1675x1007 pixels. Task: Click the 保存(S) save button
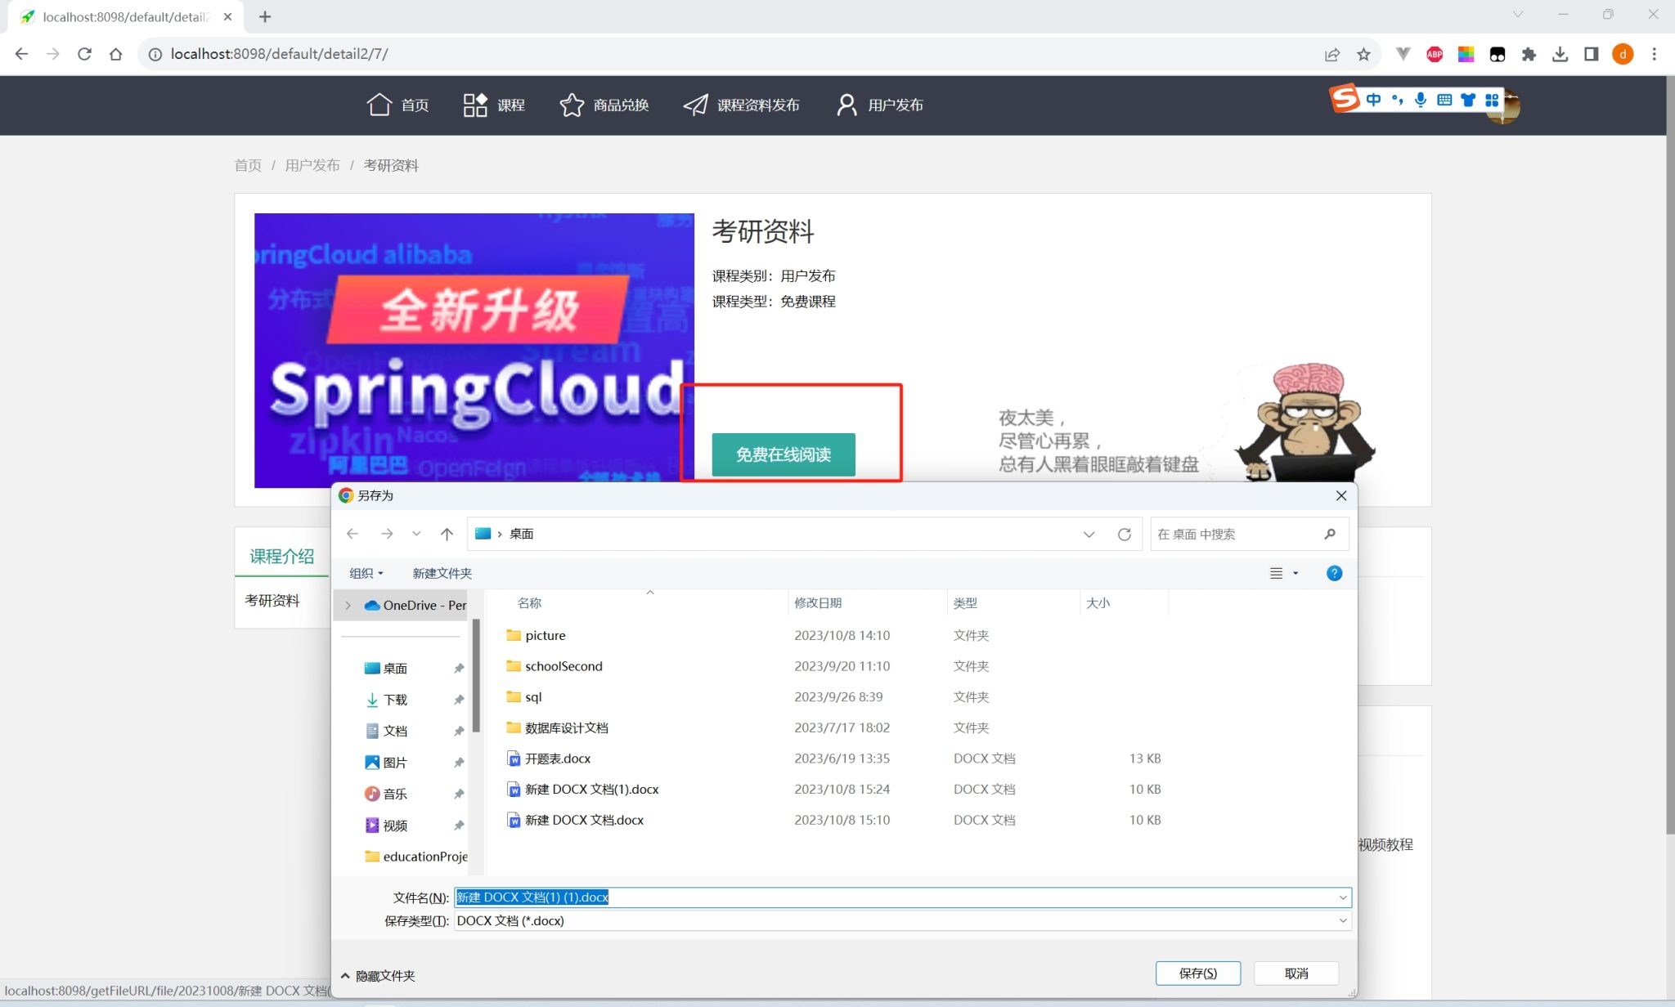click(x=1197, y=973)
